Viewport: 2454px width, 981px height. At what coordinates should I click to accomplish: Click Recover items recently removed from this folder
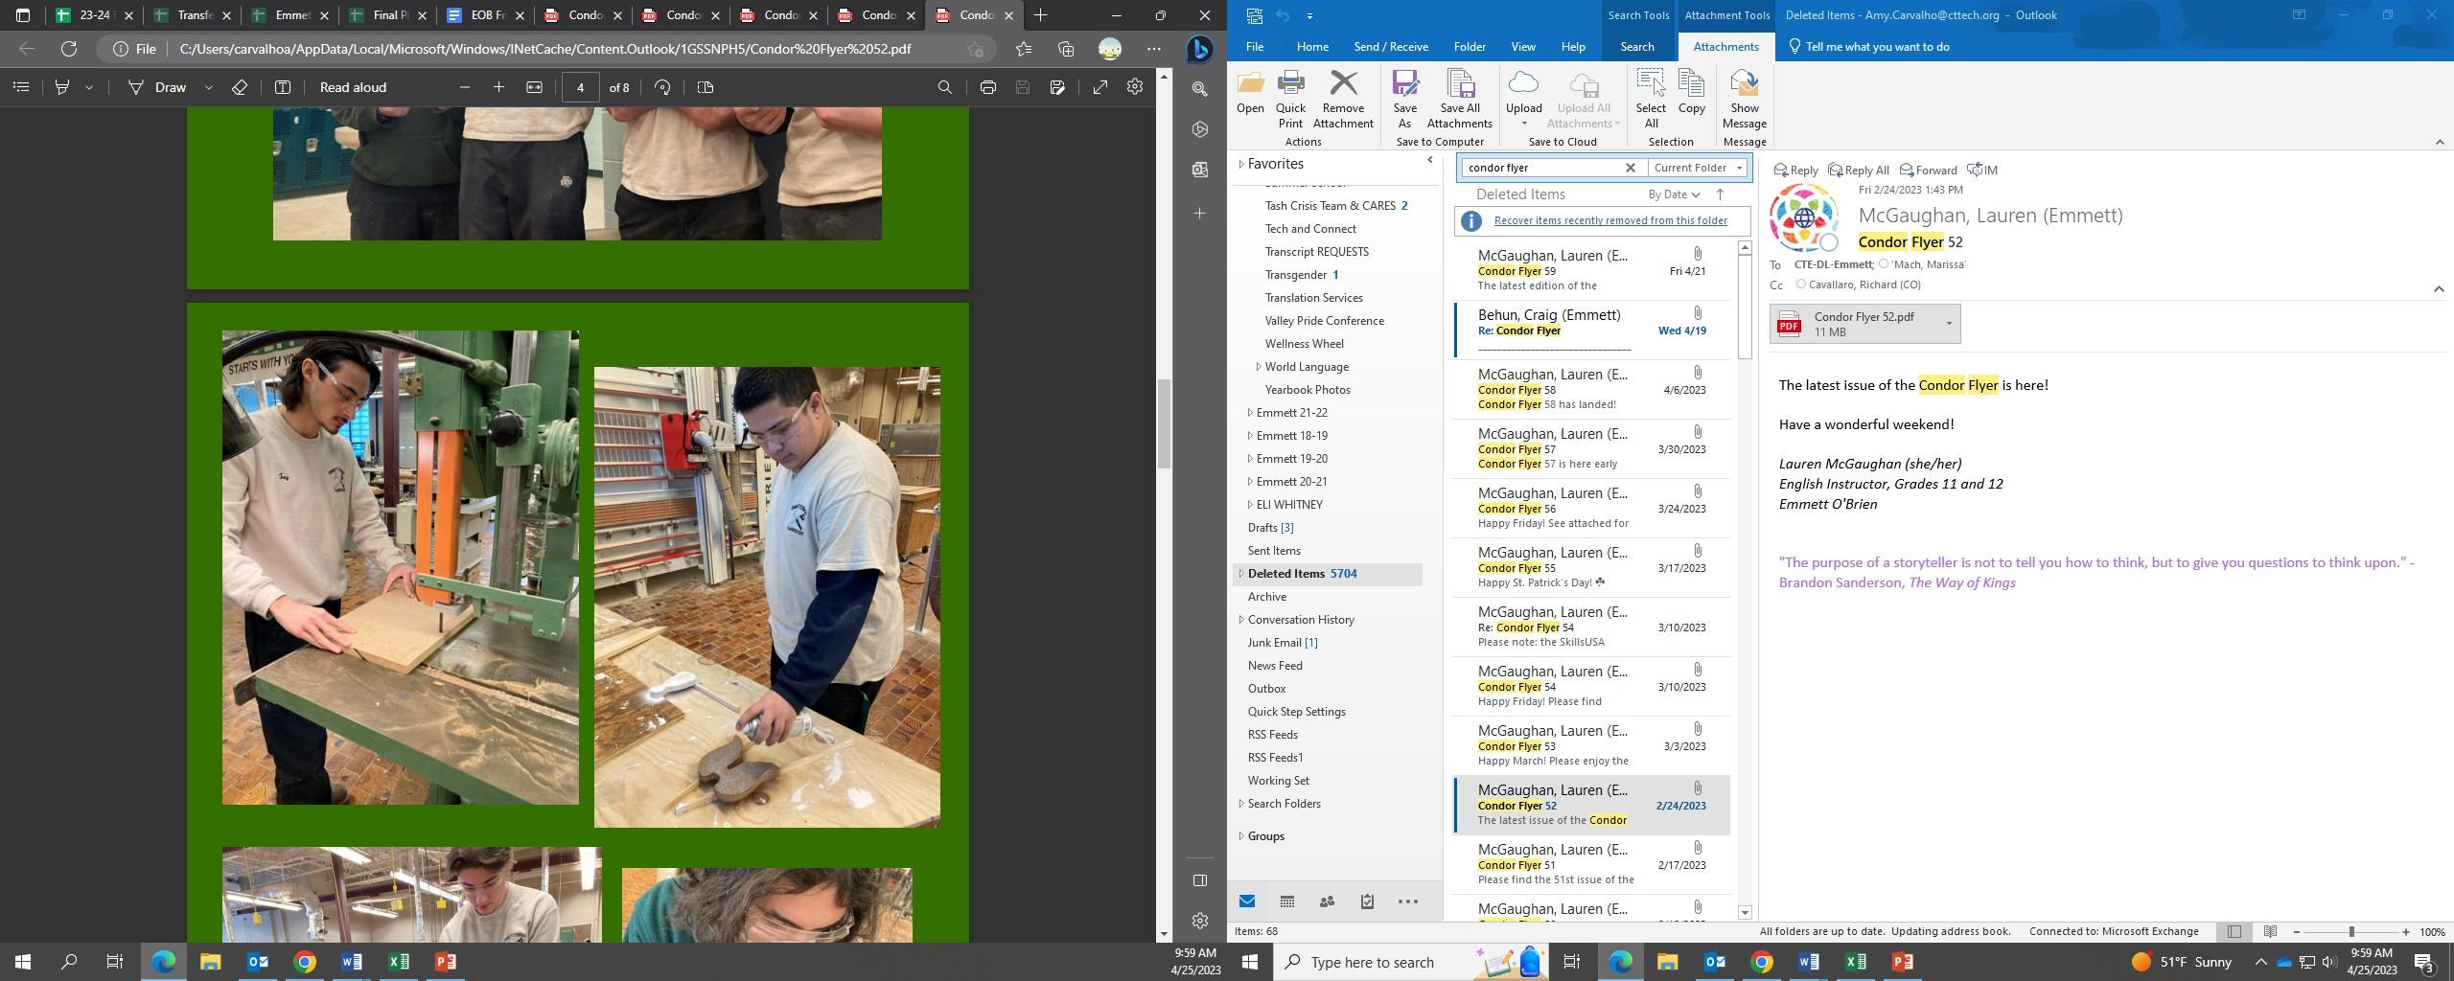click(x=1610, y=220)
